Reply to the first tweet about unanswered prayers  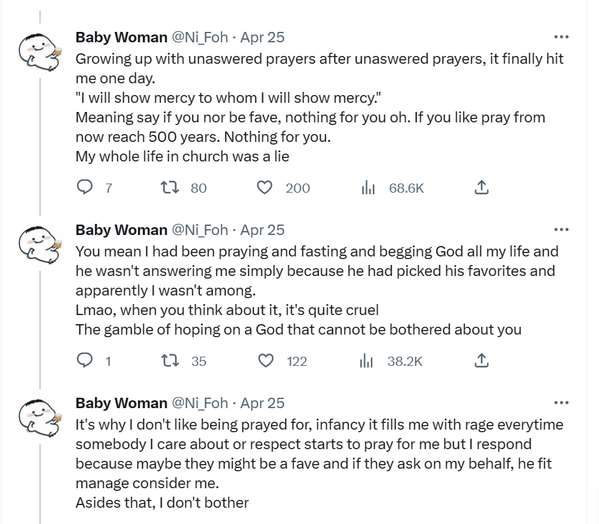85,188
